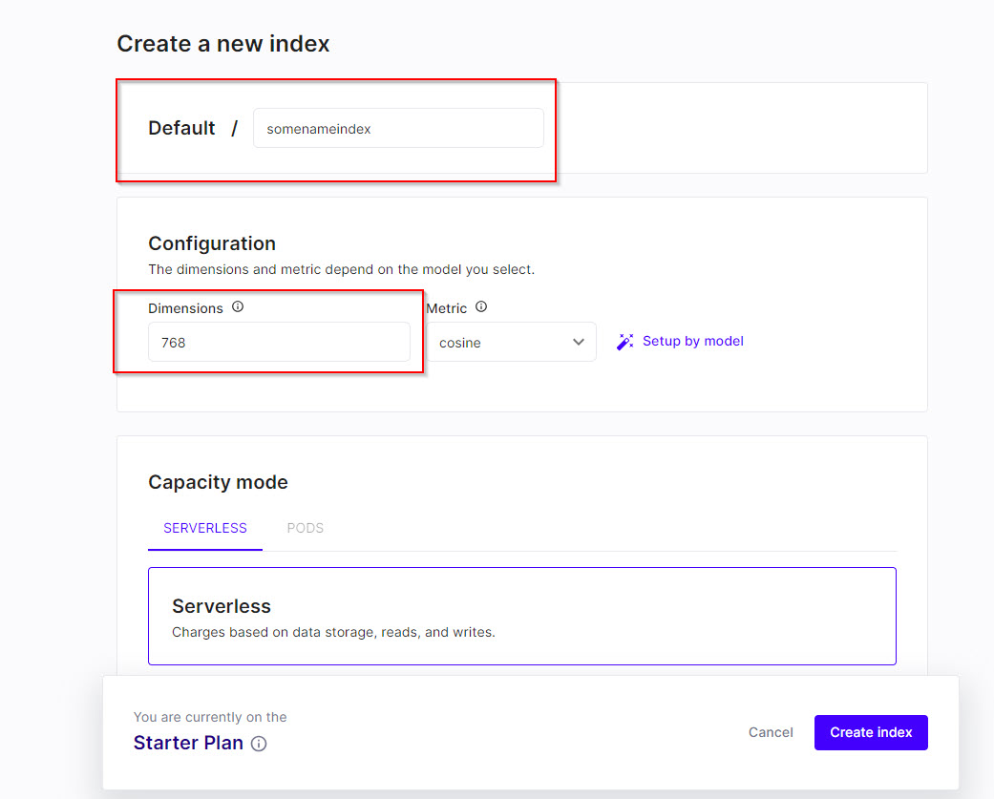Select the Serverless capacity card
Viewport: 994px width, 799px height.
pyautogui.click(x=521, y=616)
